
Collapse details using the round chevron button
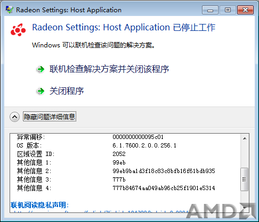click(x=14, y=117)
